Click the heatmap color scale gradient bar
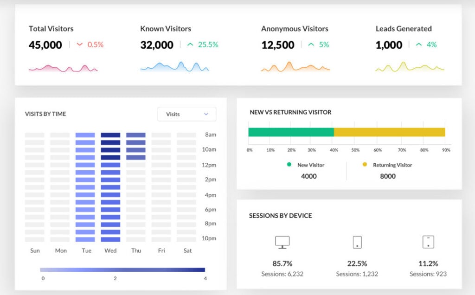This screenshot has height=295, width=475. 122,269
